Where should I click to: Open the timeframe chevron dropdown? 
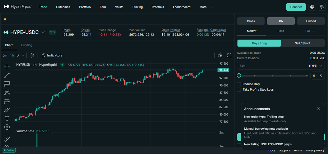pos(23,55)
